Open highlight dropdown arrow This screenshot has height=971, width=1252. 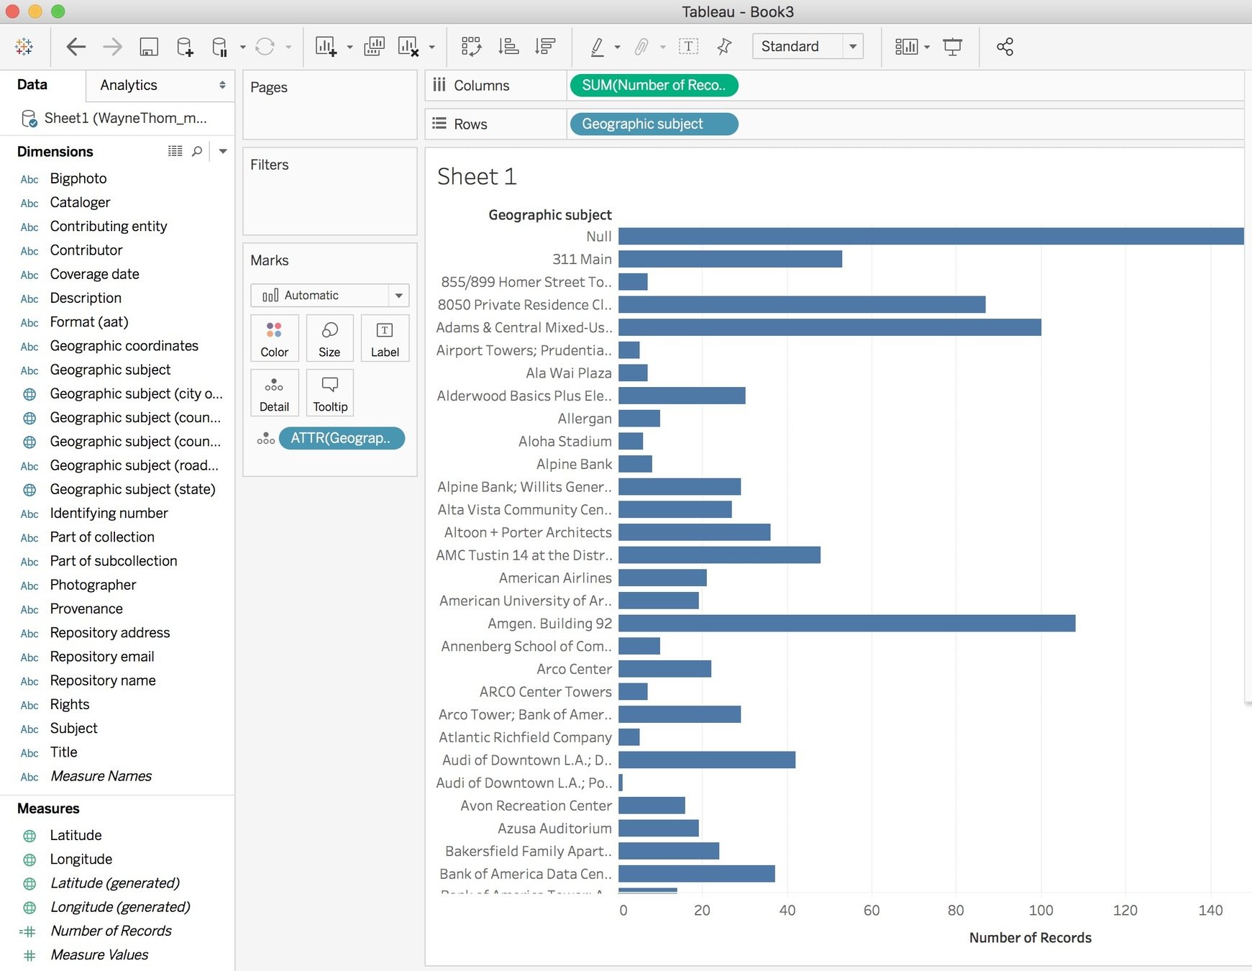(617, 47)
